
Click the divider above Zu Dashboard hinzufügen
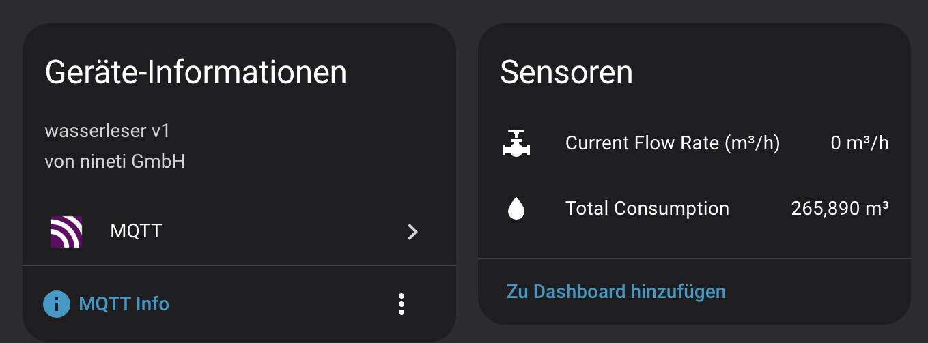(x=694, y=258)
